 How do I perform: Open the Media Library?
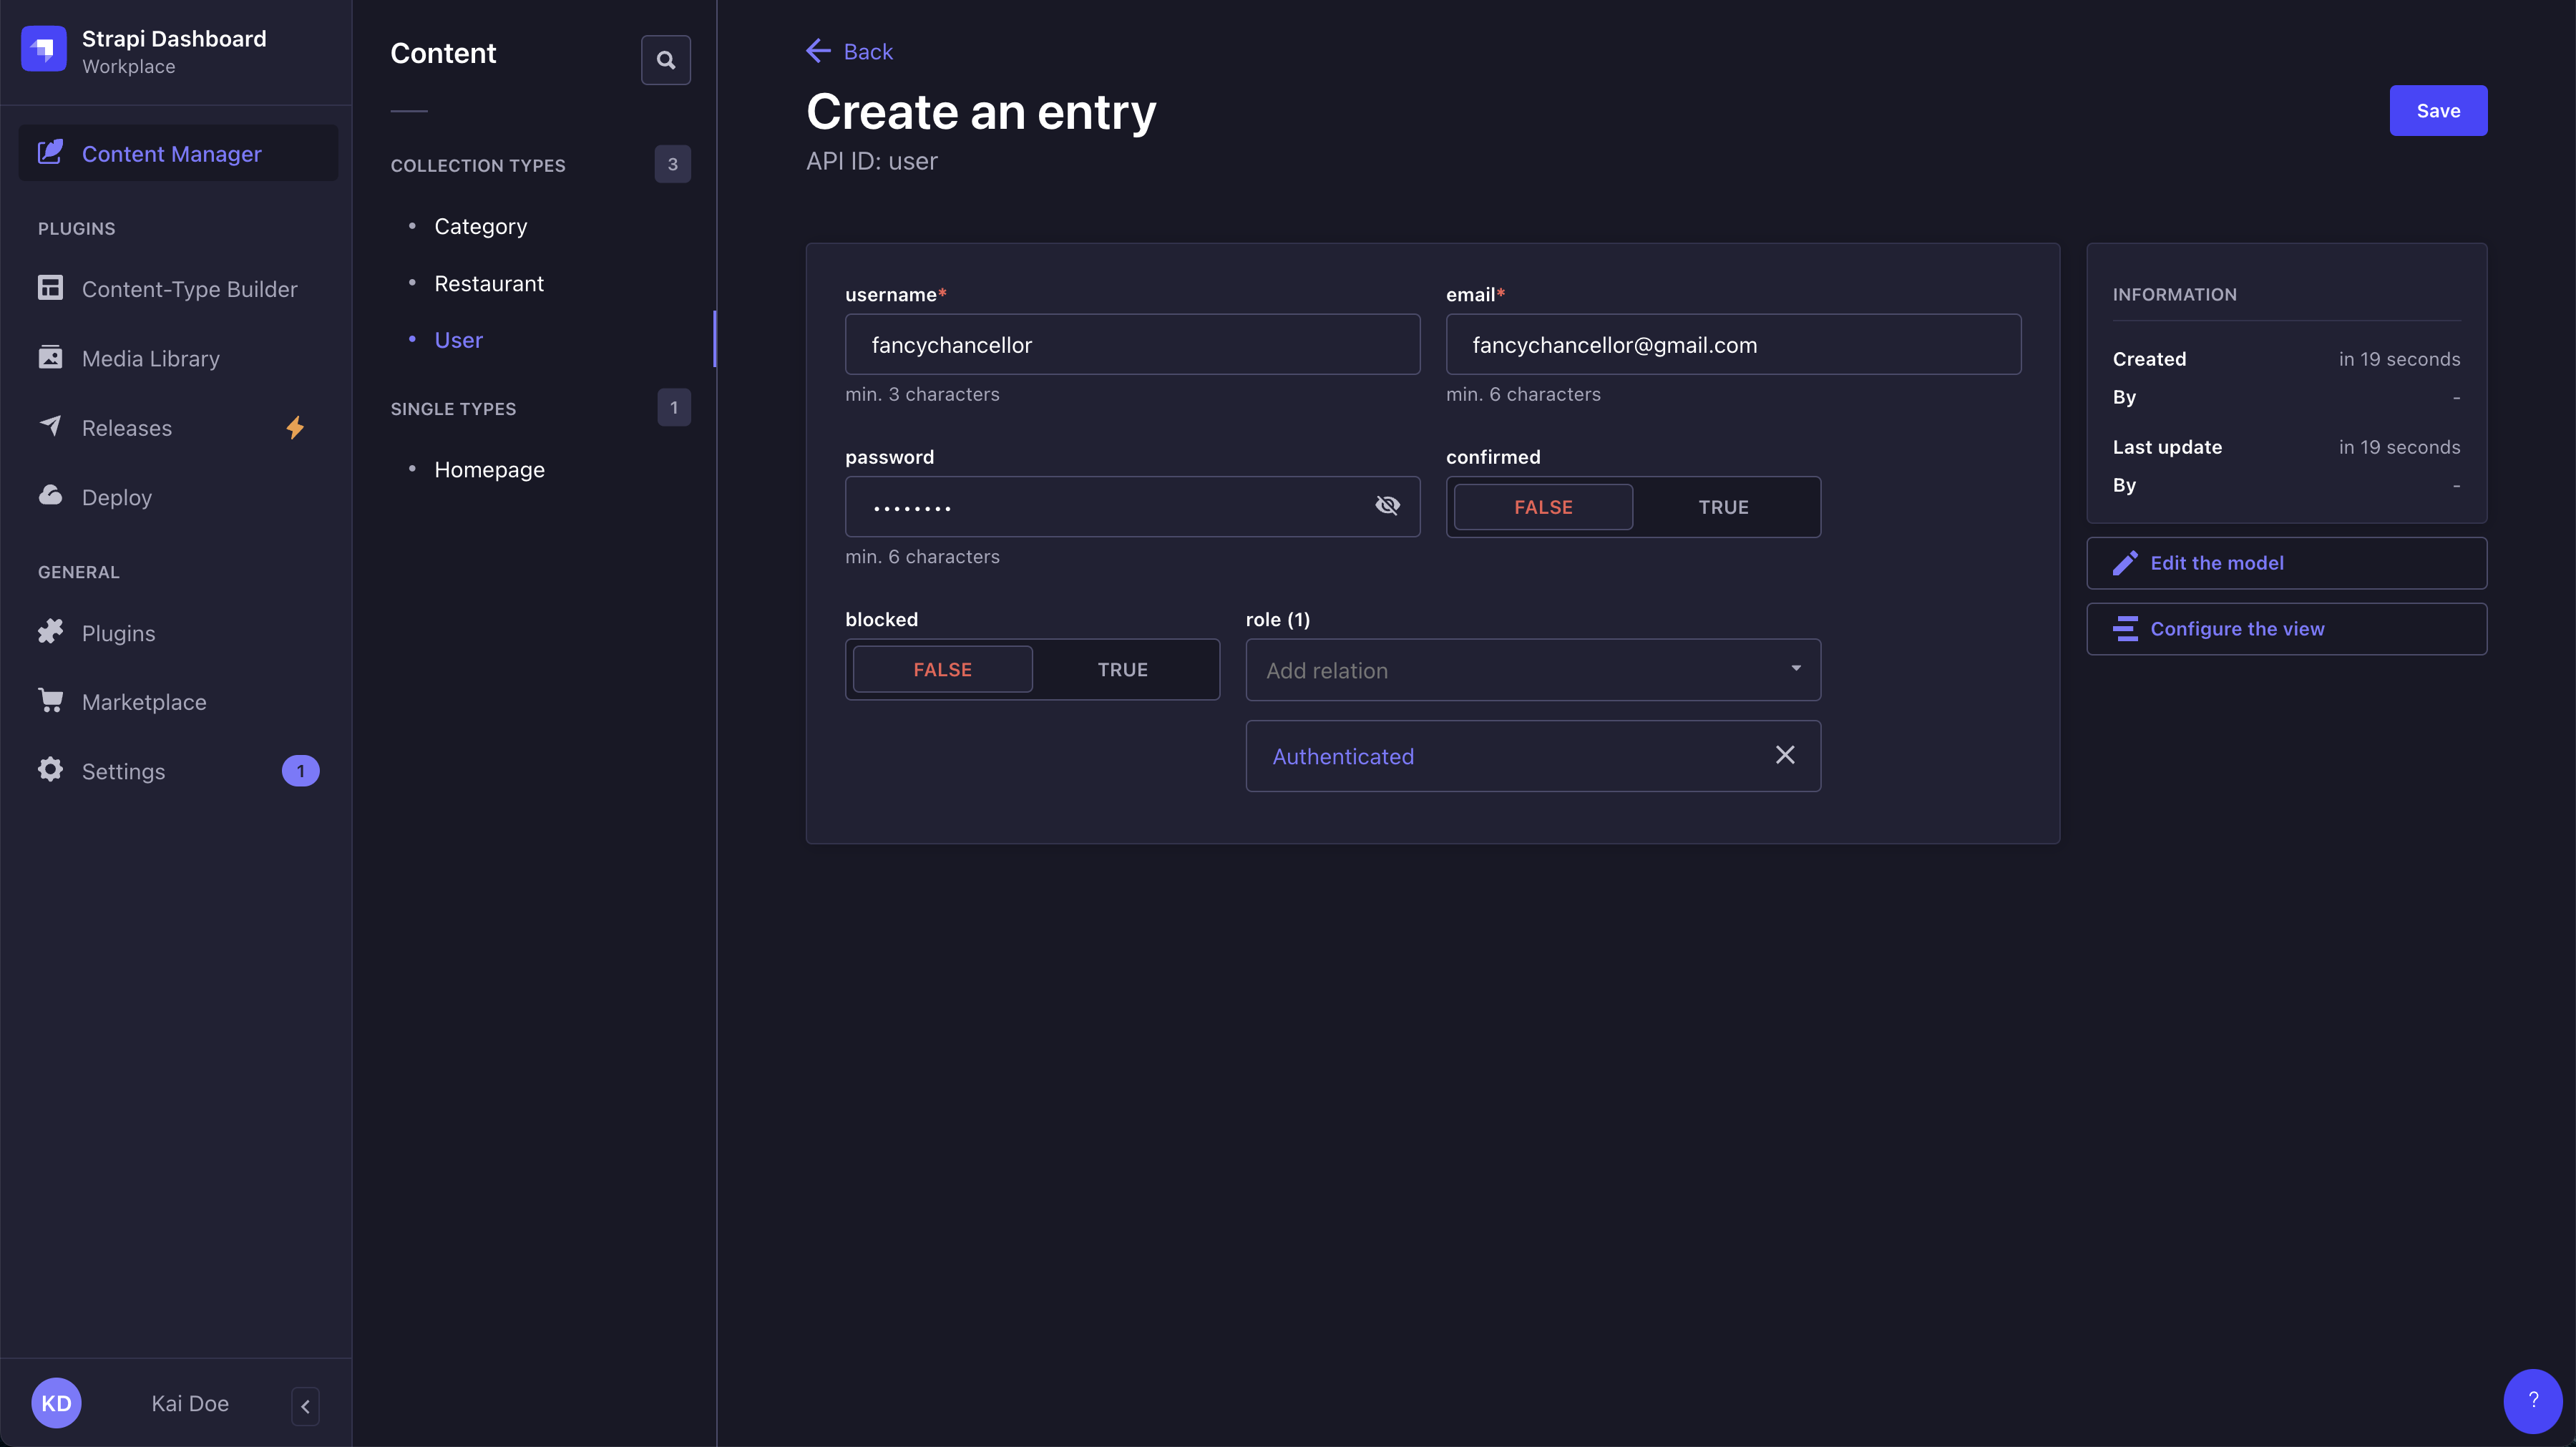(x=150, y=358)
